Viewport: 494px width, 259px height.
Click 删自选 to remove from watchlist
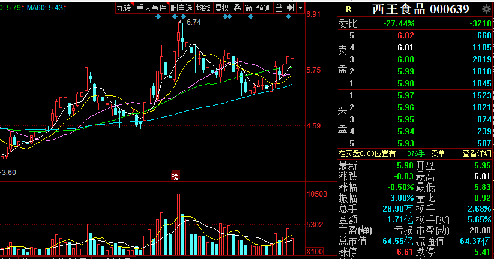[x=182, y=8]
